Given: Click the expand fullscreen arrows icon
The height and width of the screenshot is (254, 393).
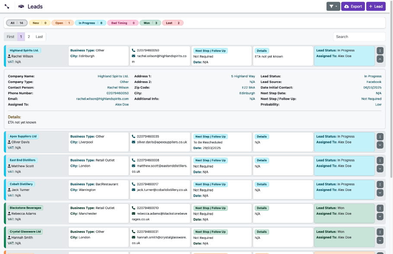Looking at the screenshot, I should [x=7, y=6].
